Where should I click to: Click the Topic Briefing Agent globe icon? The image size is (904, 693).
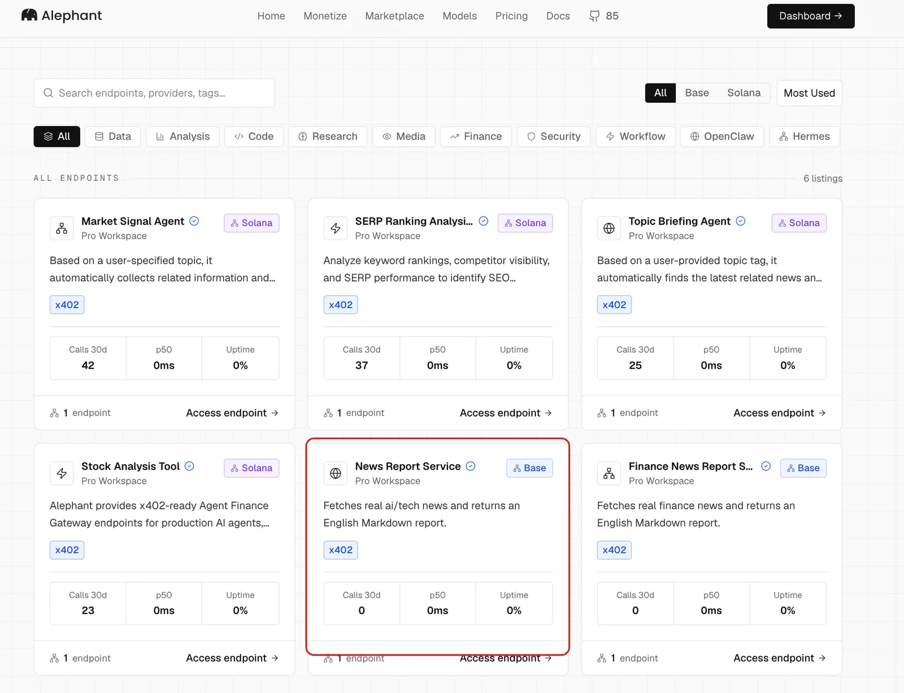tap(609, 228)
